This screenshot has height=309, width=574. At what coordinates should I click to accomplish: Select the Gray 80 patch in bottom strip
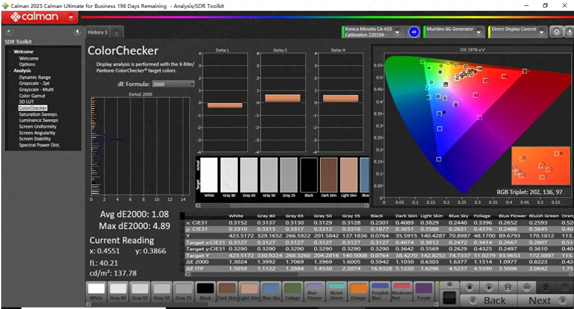[x=118, y=292]
